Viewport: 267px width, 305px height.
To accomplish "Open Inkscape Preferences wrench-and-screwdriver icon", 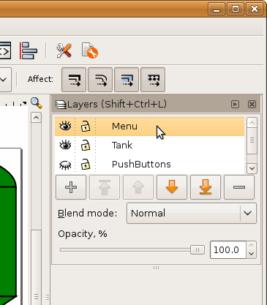I will 64,50.
